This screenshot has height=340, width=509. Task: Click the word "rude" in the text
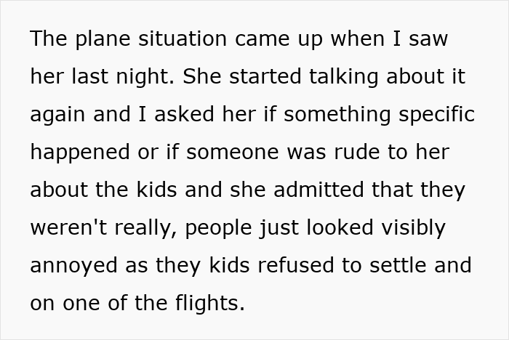point(357,152)
